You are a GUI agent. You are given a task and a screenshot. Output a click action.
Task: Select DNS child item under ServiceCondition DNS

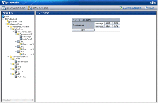click(19, 67)
